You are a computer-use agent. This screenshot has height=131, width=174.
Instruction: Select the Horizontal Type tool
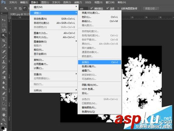[x=4, y=99]
